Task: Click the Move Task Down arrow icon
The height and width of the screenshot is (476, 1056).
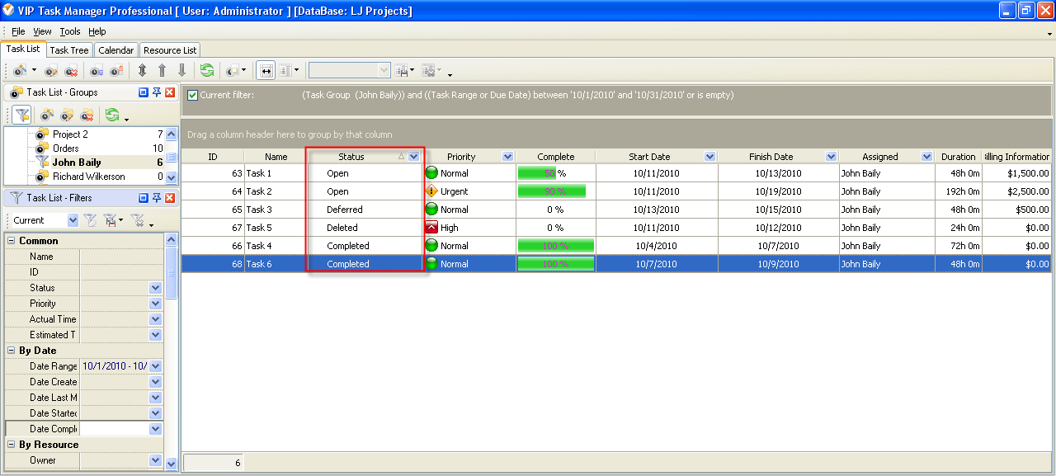Action: point(182,71)
